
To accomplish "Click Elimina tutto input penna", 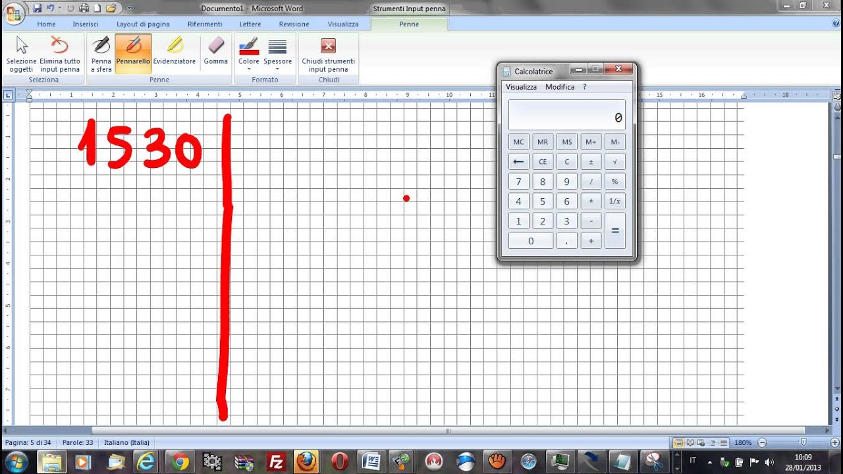I will point(60,55).
